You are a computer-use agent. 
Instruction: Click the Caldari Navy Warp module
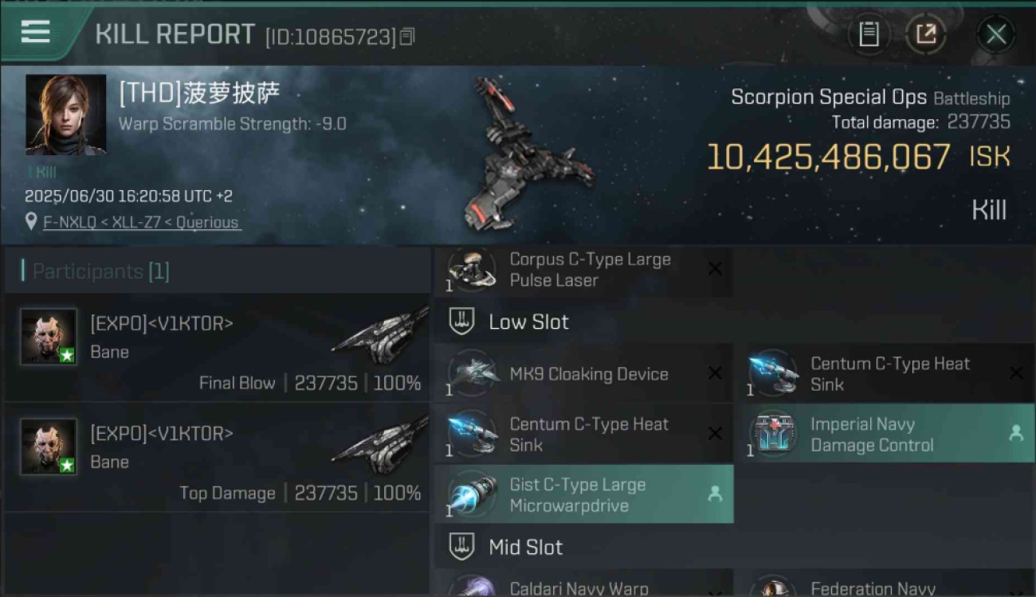(583, 585)
